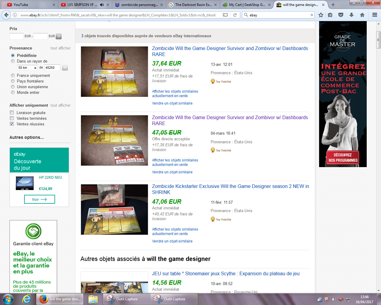Select the Prédéfinie provenance option
The image size is (381, 305).
click(13, 55)
